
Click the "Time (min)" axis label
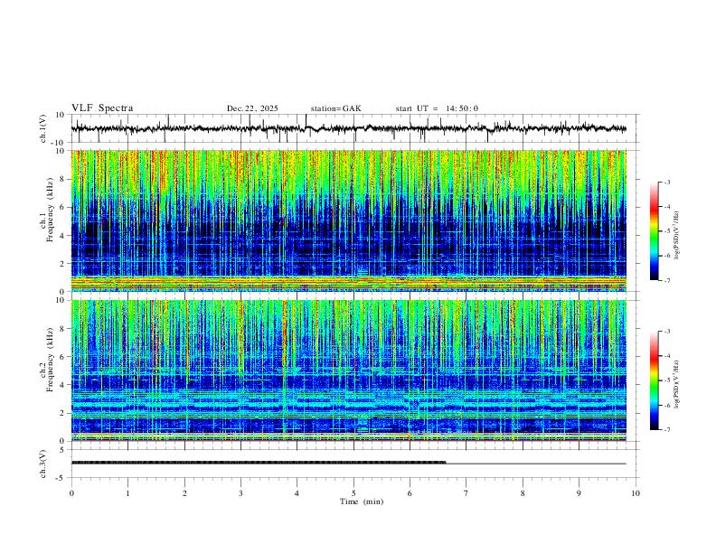point(362,501)
